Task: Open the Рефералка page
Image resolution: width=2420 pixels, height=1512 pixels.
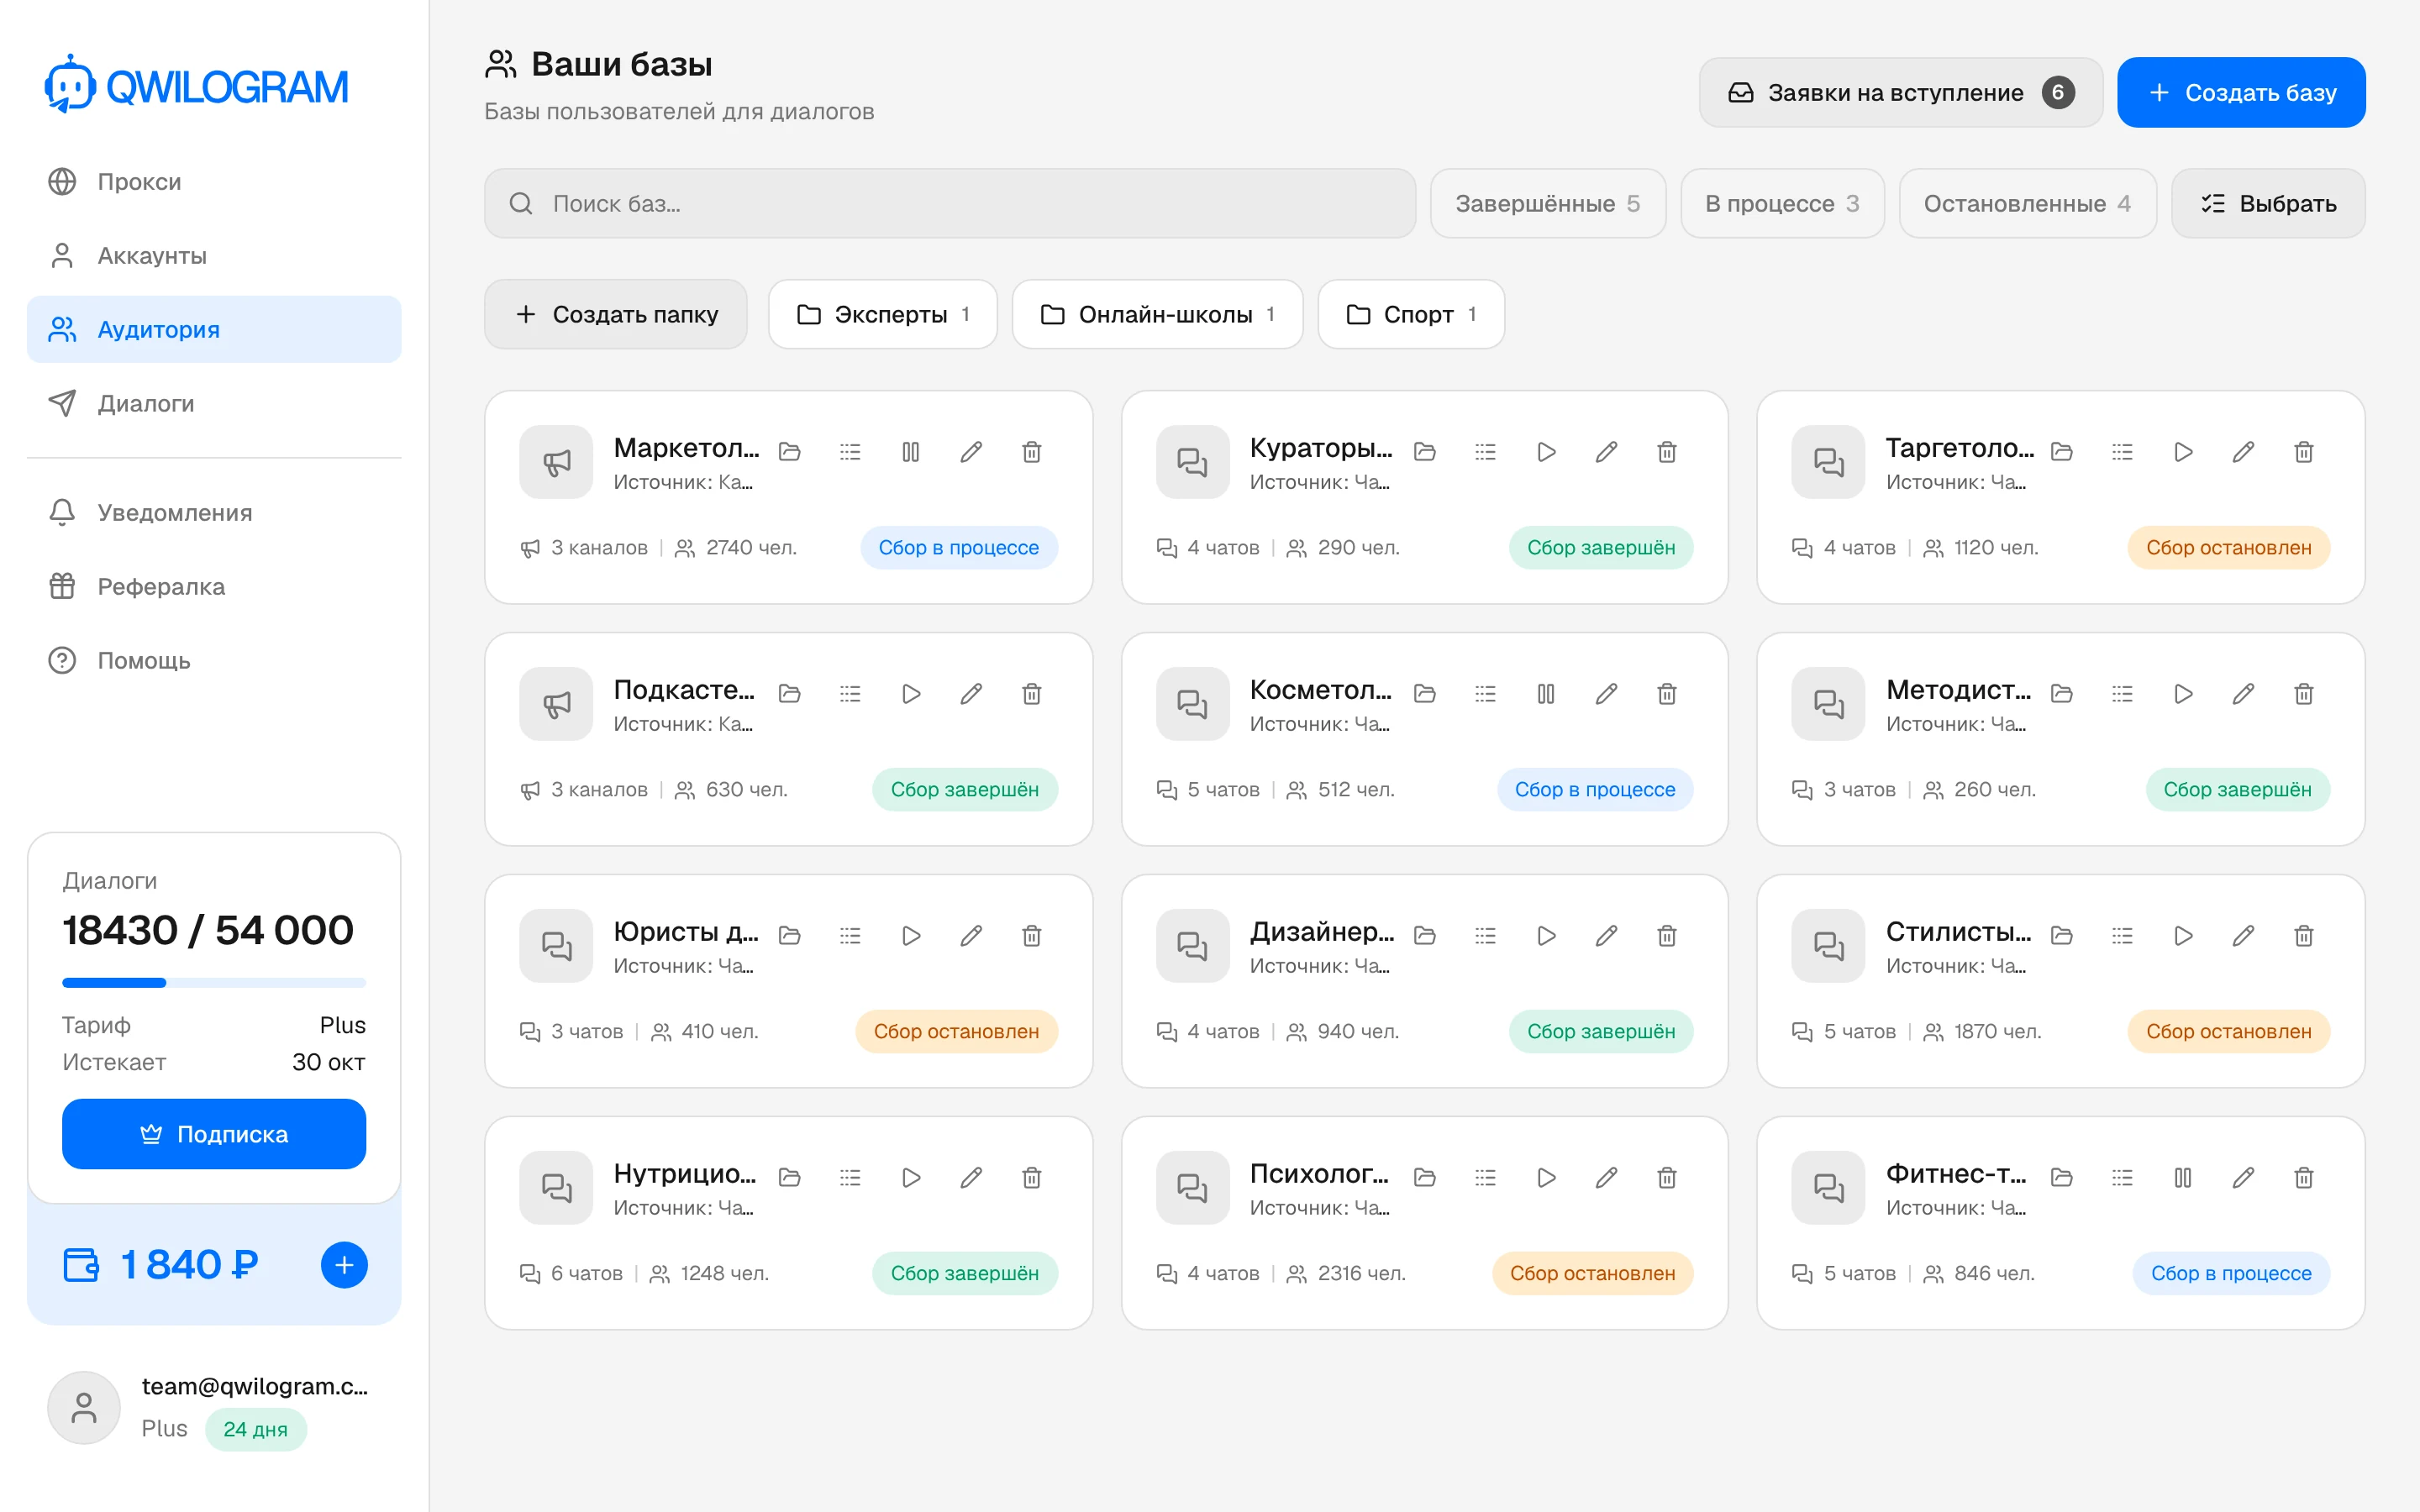Action: point(214,587)
